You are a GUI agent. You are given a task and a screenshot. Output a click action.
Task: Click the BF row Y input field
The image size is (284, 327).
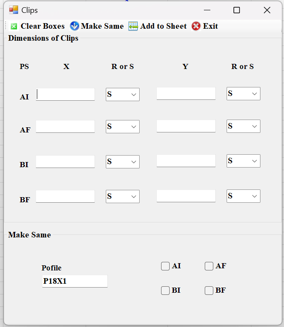[186, 196]
